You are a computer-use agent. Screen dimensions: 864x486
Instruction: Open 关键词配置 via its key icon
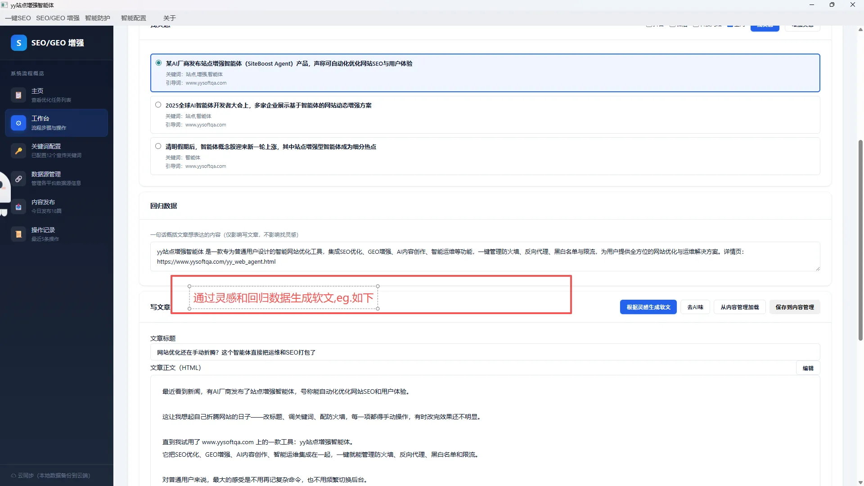[x=18, y=151]
